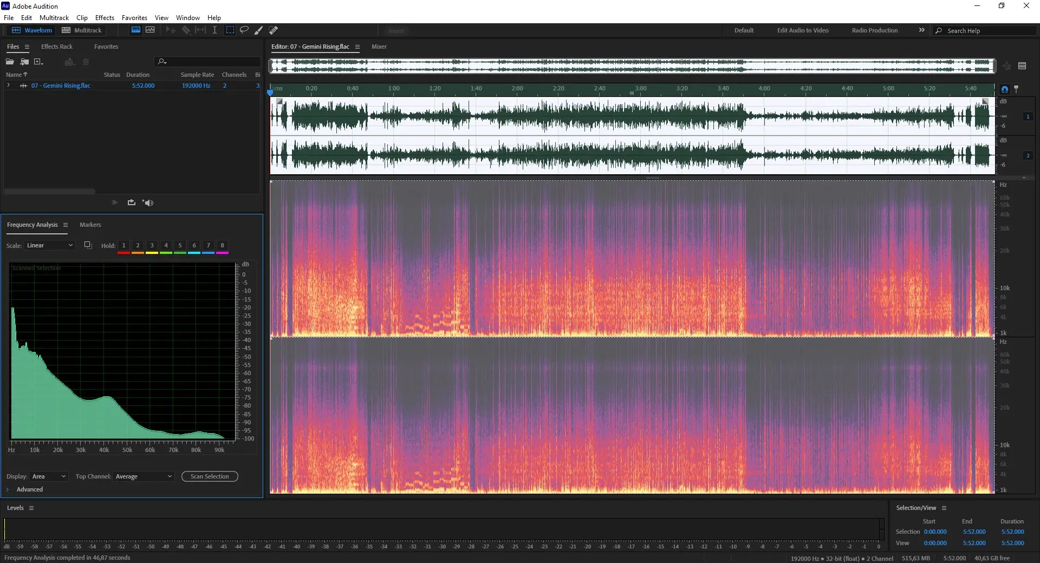1040x563 pixels.
Task: Select the Radio Production workspace
Action: point(874,30)
